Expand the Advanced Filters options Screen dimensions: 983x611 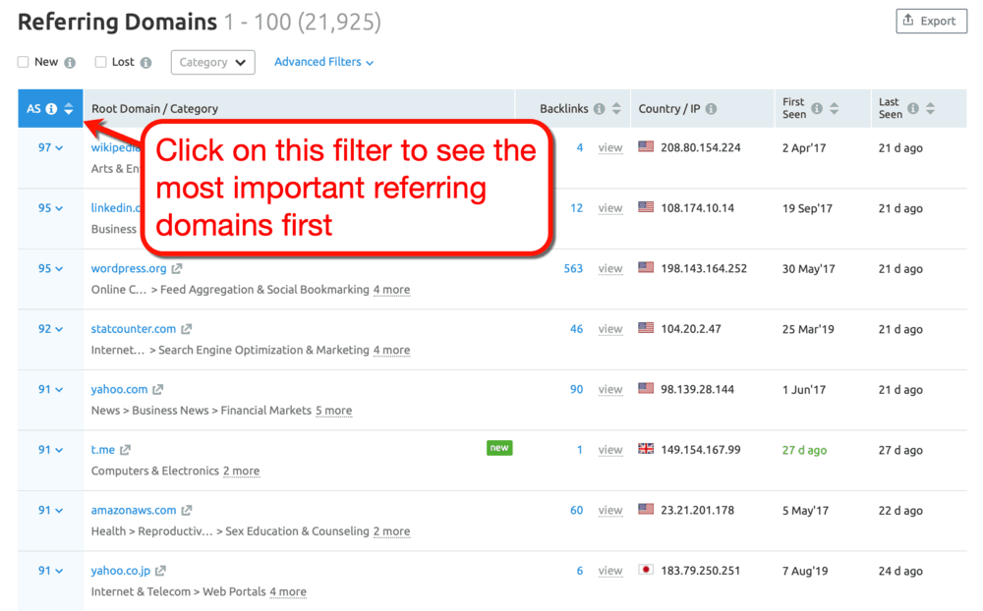tap(324, 62)
